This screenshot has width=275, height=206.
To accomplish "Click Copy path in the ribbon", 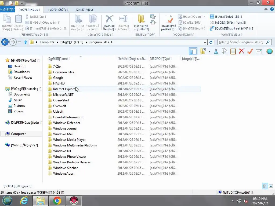I will [43, 23].
